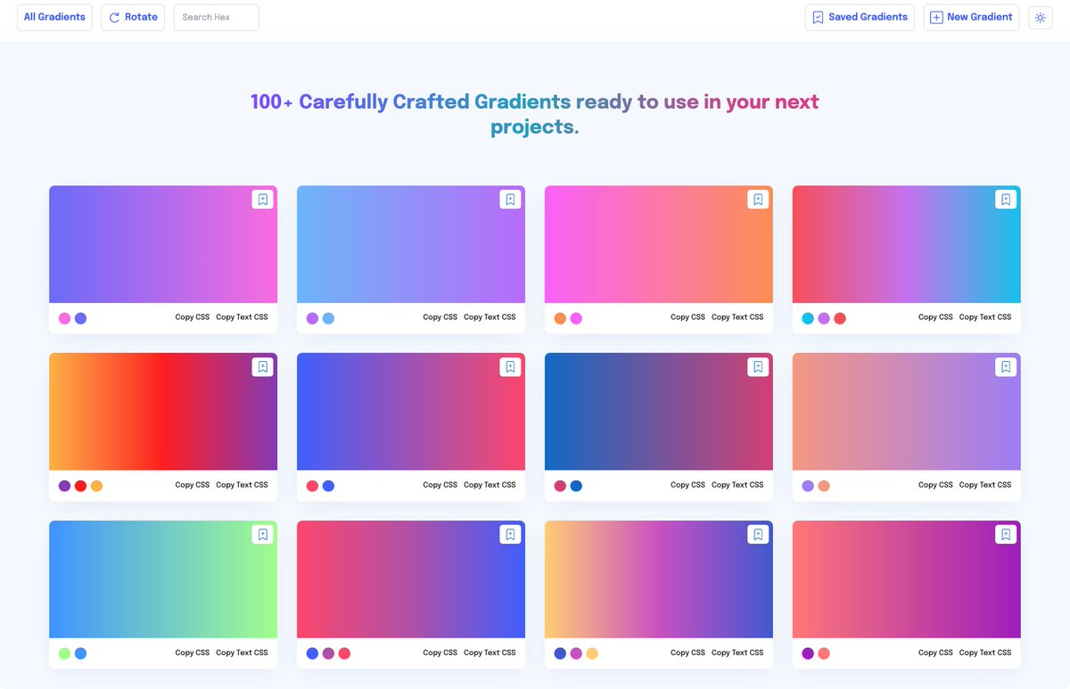Copy Text CSS of the violet-to-pink gradient

242,317
